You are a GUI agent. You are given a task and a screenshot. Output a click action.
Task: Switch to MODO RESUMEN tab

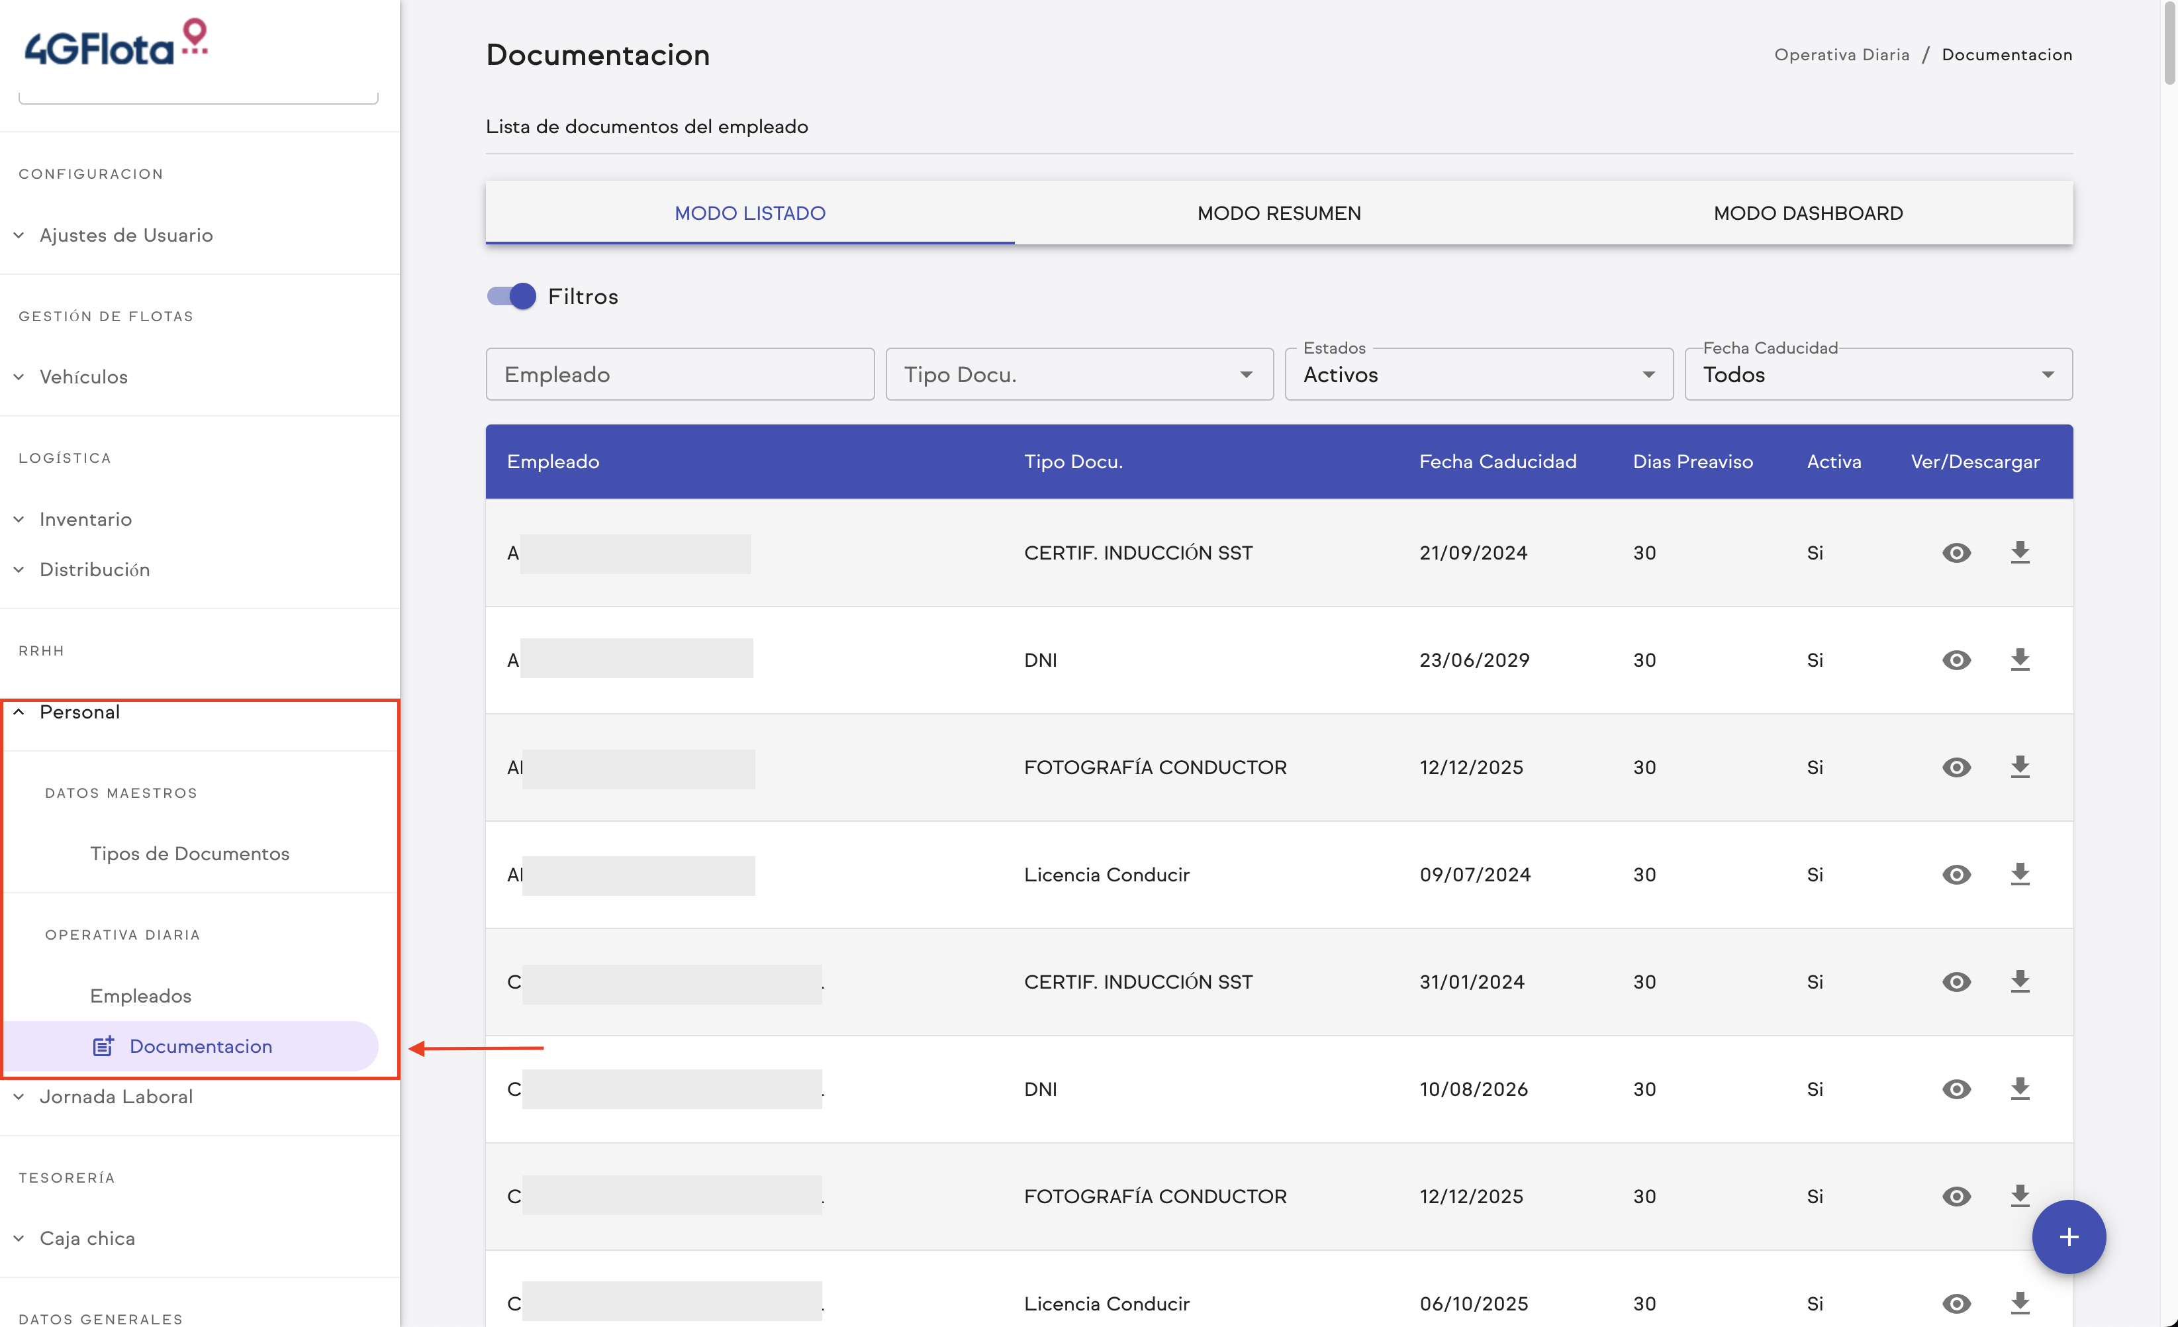tap(1278, 213)
